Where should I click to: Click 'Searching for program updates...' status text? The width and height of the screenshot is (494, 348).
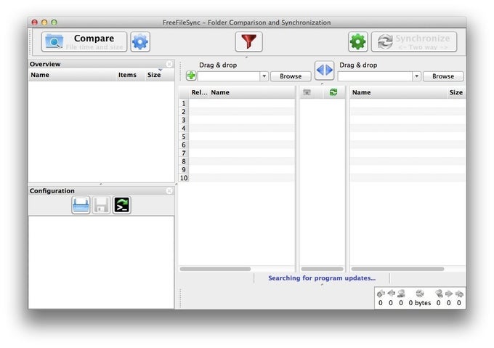(x=322, y=278)
